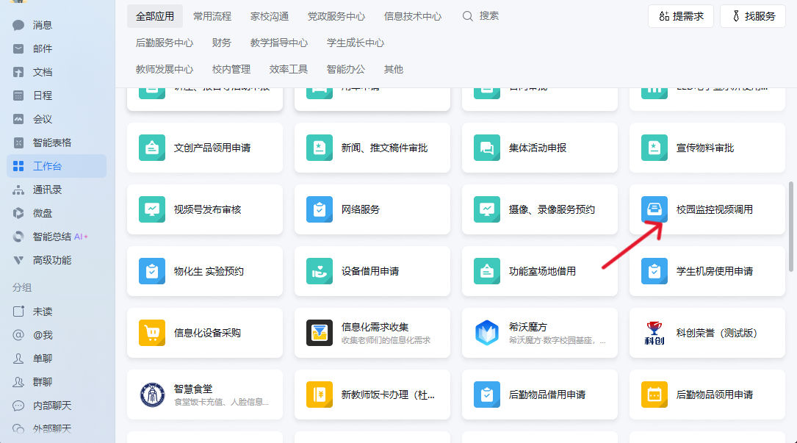This screenshot has height=443, width=797.
Task: Switch to the 智能办公 tab
Action: 346,69
